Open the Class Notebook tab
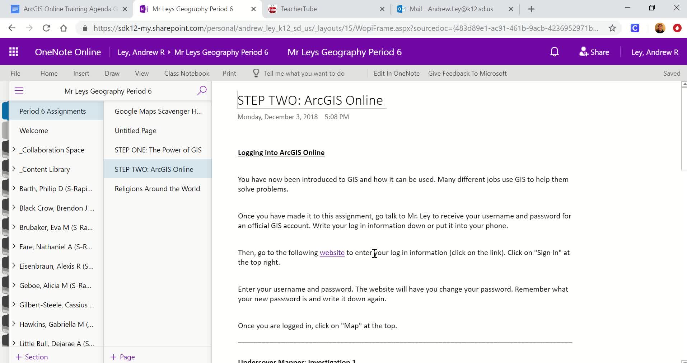 187,73
